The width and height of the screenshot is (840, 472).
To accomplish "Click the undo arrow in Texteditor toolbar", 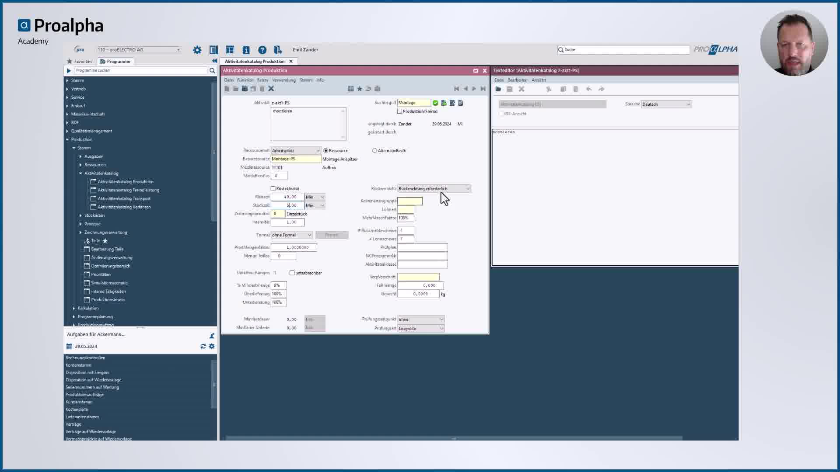I will pos(589,89).
